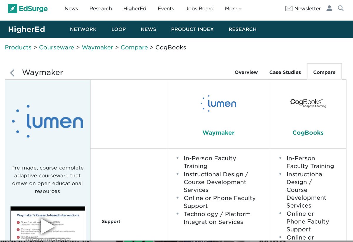Click Technology / Platform Integration Services in Waymaker column

[217, 218]
